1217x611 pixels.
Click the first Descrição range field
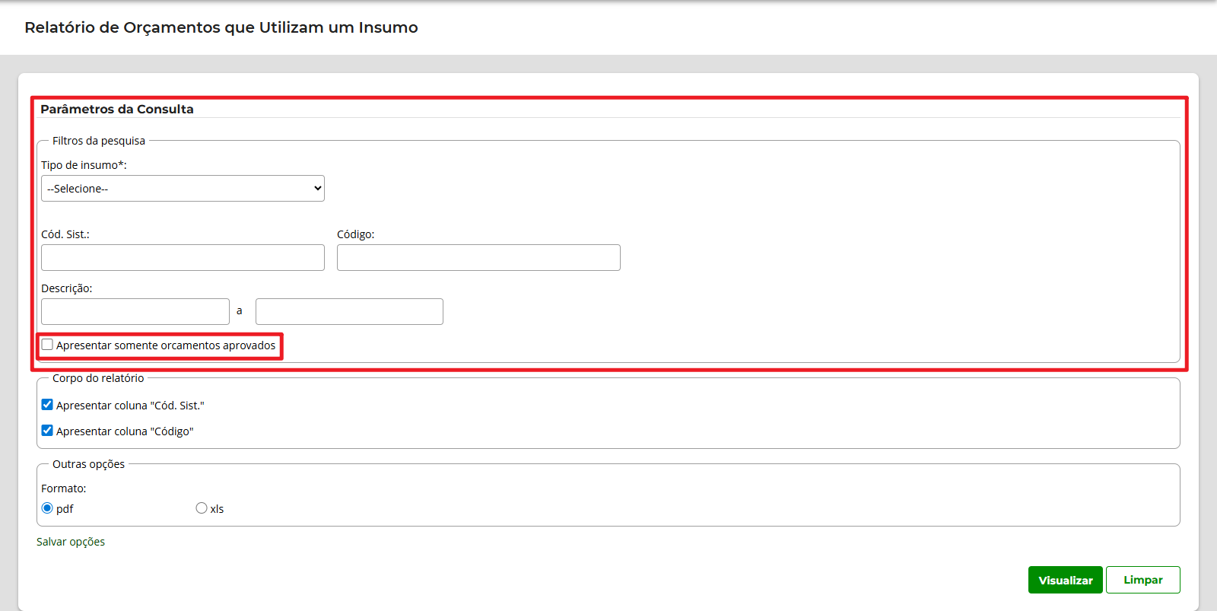coord(135,312)
